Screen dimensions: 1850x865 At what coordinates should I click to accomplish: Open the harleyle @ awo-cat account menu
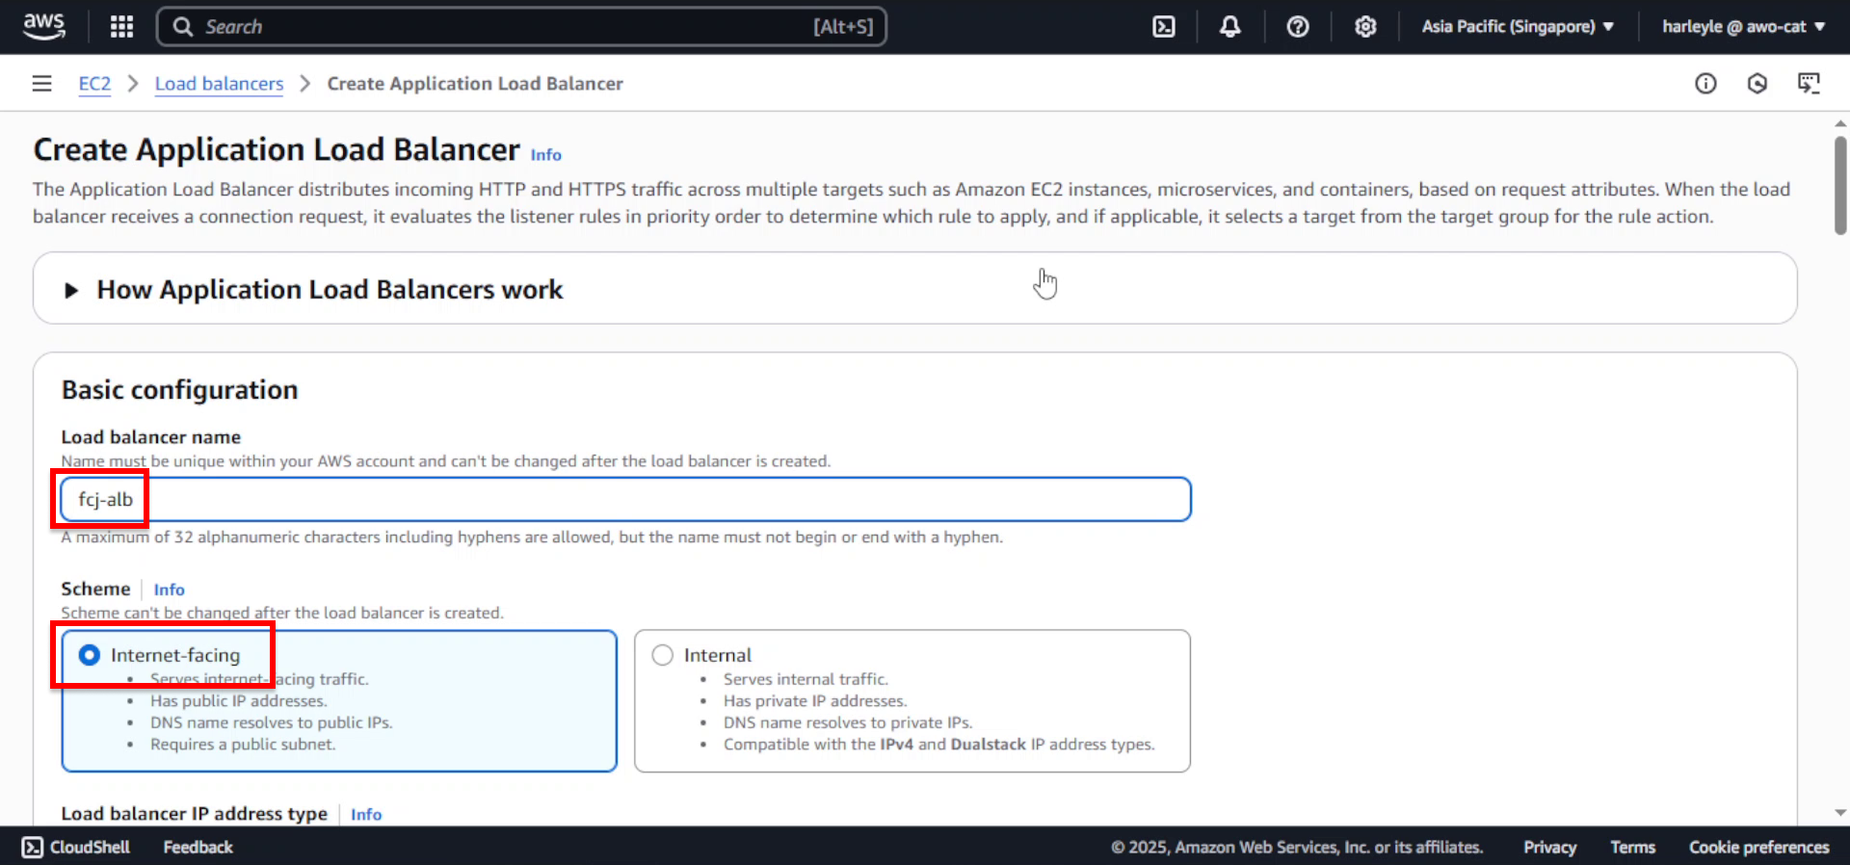1743,27
